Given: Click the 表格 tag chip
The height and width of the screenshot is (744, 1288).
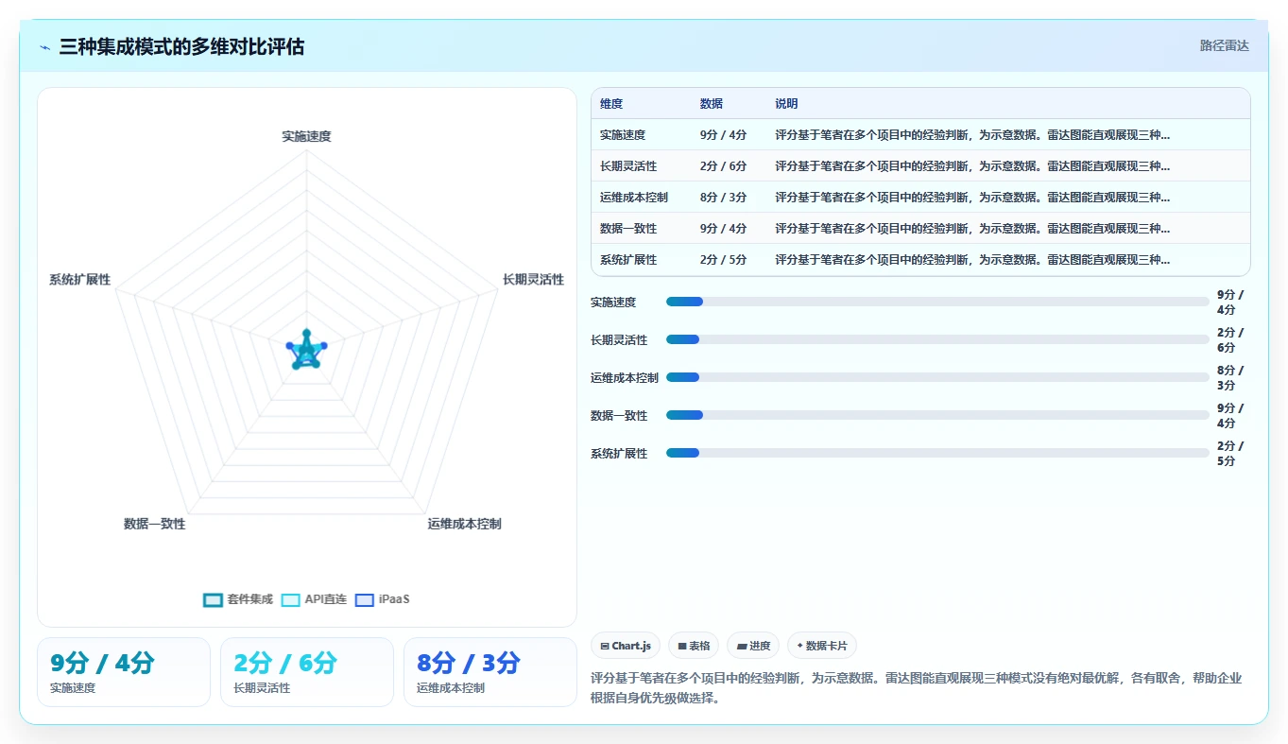Looking at the screenshot, I should click(x=694, y=646).
